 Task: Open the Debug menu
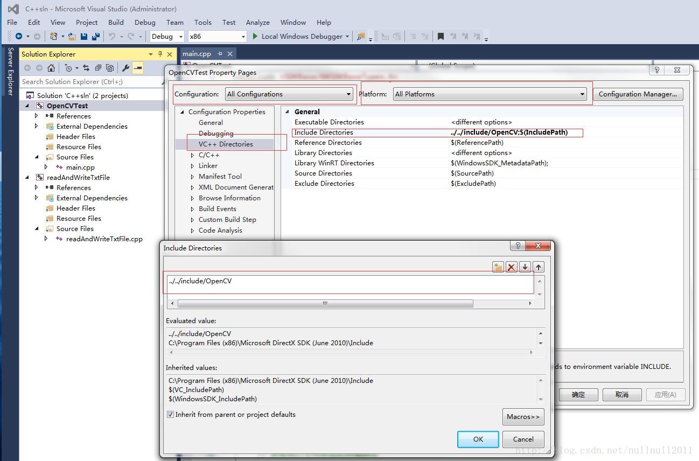(x=145, y=22)
